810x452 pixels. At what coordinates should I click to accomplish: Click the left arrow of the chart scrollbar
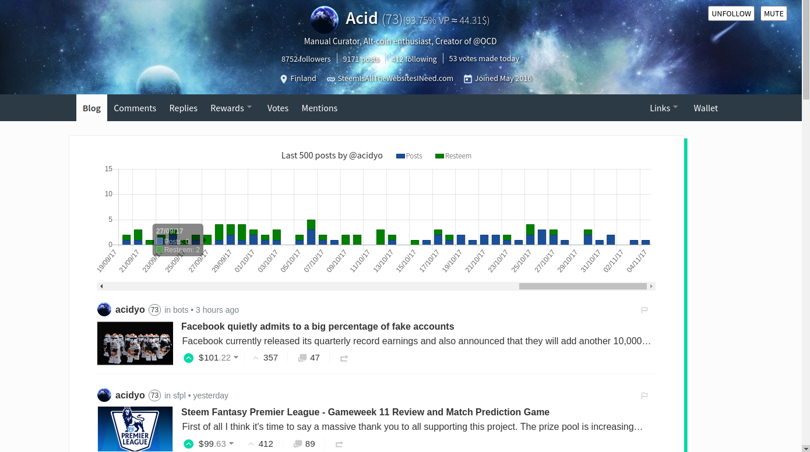point(101,286)
